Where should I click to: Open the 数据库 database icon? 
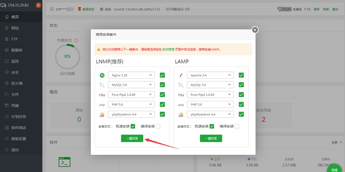7,50
